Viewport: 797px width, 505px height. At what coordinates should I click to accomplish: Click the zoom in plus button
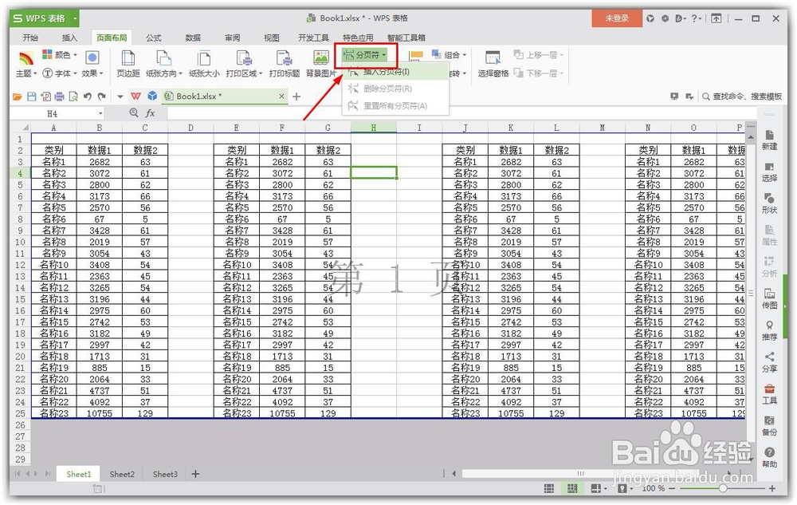(x=772, y=488)
